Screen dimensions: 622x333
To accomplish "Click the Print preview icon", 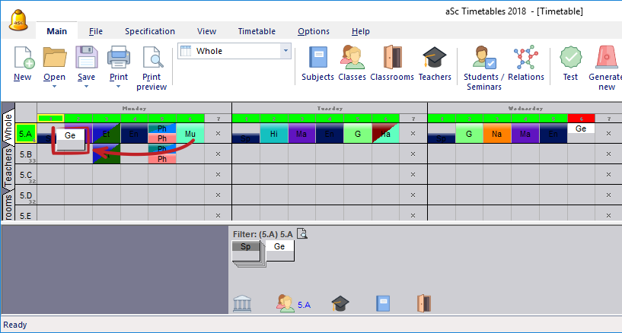I will click(x=152, y=59).
